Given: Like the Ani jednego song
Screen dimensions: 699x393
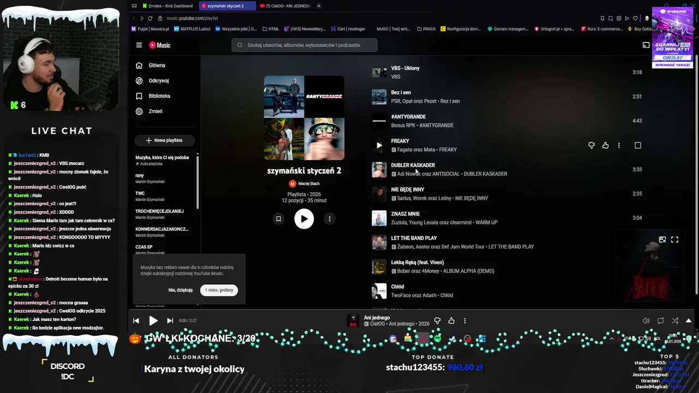Looking at the screenshot, I should pyautogui.click(x=452, y=320).
